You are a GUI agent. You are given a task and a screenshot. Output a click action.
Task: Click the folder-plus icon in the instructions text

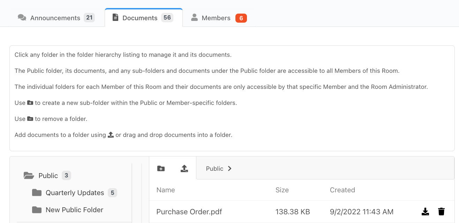click(x=30, y=103)
